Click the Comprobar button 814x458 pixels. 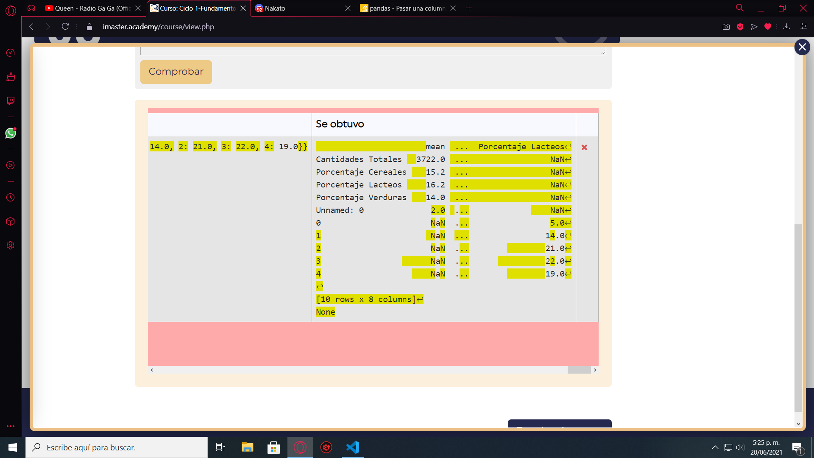point(176,72)
